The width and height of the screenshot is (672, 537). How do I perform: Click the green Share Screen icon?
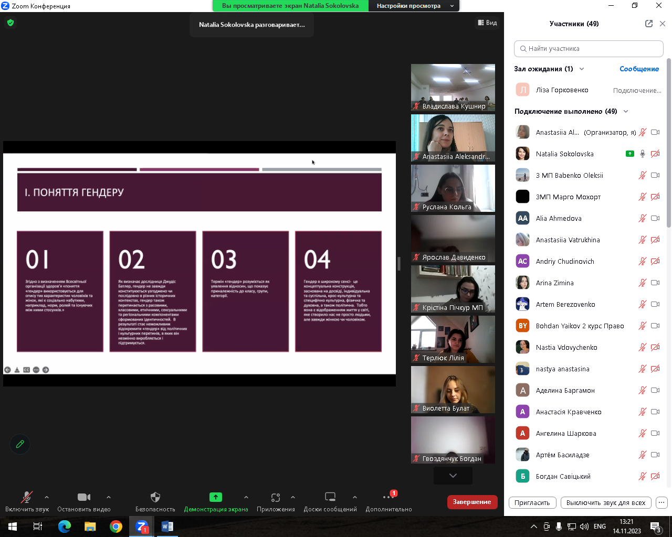(x=216, y=497)
